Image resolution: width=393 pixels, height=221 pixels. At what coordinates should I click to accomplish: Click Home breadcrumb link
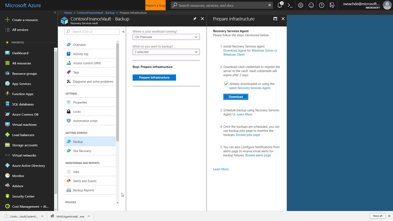68,13
